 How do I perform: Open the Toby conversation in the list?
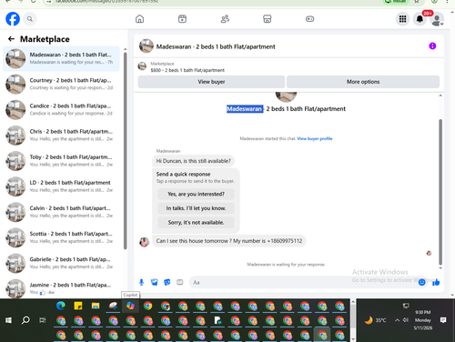(x=61, y=161)
